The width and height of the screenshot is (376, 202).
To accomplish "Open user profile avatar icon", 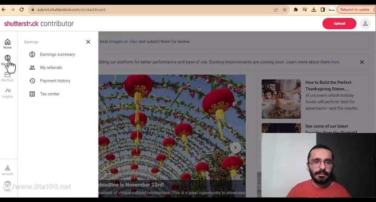I will click(x=365, y=23).
